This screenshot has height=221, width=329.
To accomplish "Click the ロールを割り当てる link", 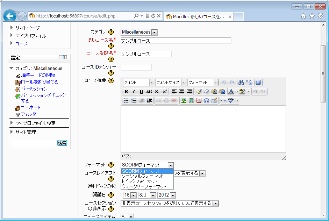I will coord(40,82).
